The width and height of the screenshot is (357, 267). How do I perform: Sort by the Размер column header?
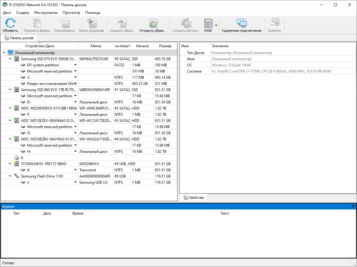point(165,46)
